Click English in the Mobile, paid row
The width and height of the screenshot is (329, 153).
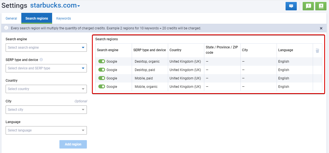click(284, 78)
